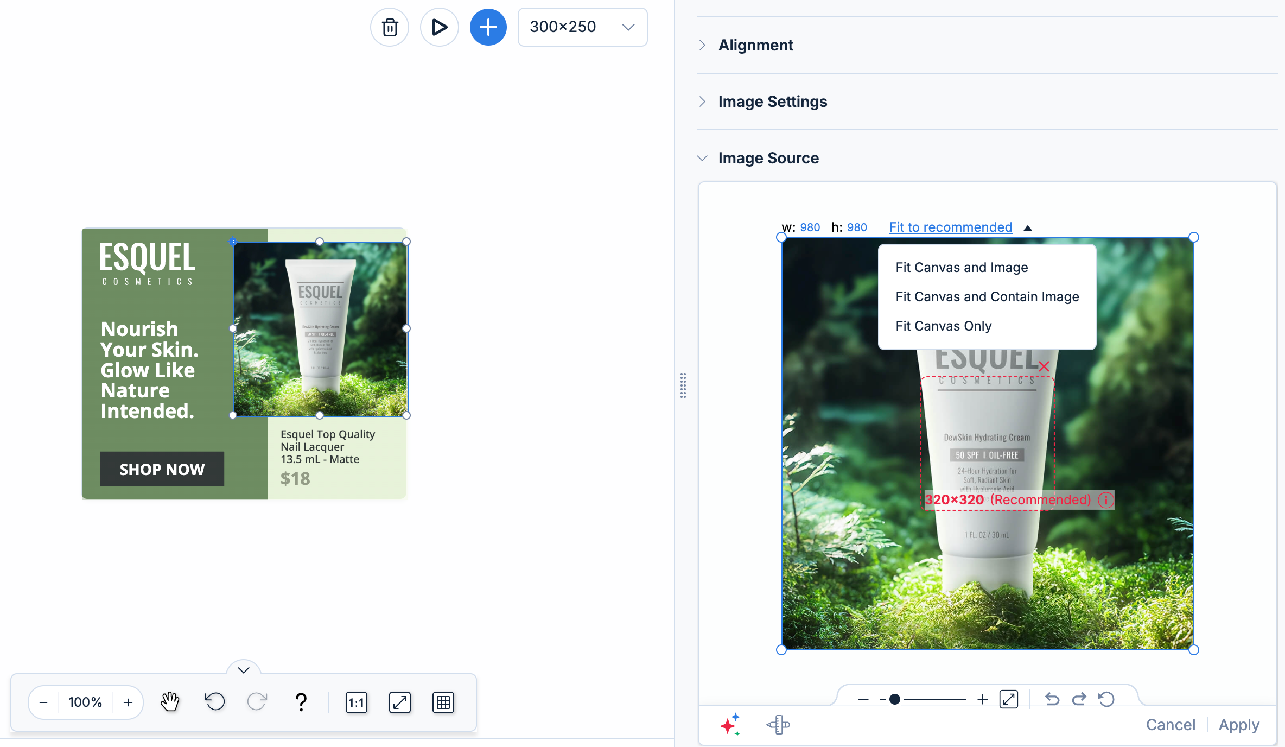Screen dimensions: 1285x747
Task: Expand the Image Settings section
Action: [772, 102]
